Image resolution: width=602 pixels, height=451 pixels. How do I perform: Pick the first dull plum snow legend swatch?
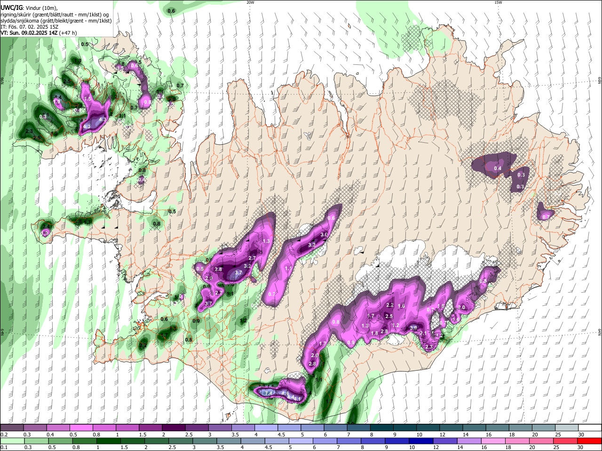(x=12, y=428)
